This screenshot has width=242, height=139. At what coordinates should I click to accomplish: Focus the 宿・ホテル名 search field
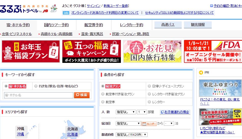tap(39, 95)
